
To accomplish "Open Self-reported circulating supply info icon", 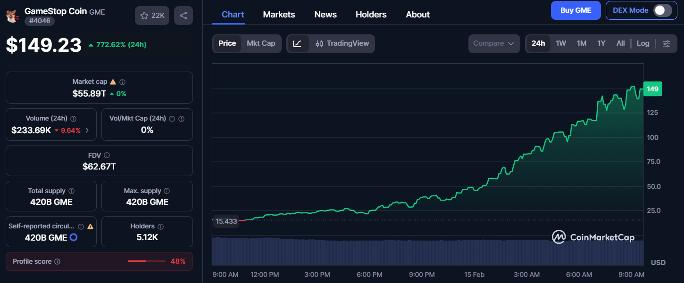I will [81, 226].
